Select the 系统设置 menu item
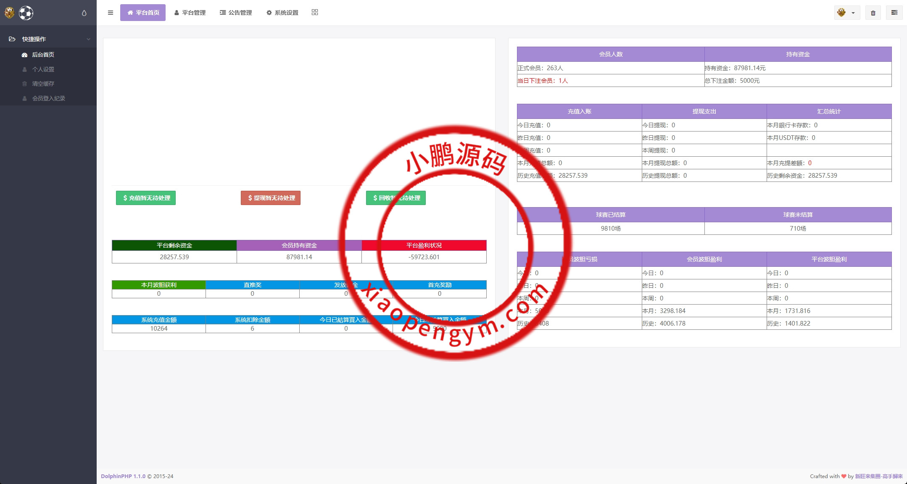The width and height of the screenshot is (907, 484). 282,13
